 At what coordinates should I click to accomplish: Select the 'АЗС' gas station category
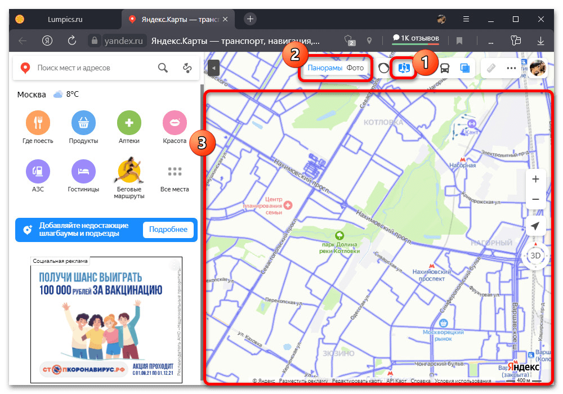point(38,171)
